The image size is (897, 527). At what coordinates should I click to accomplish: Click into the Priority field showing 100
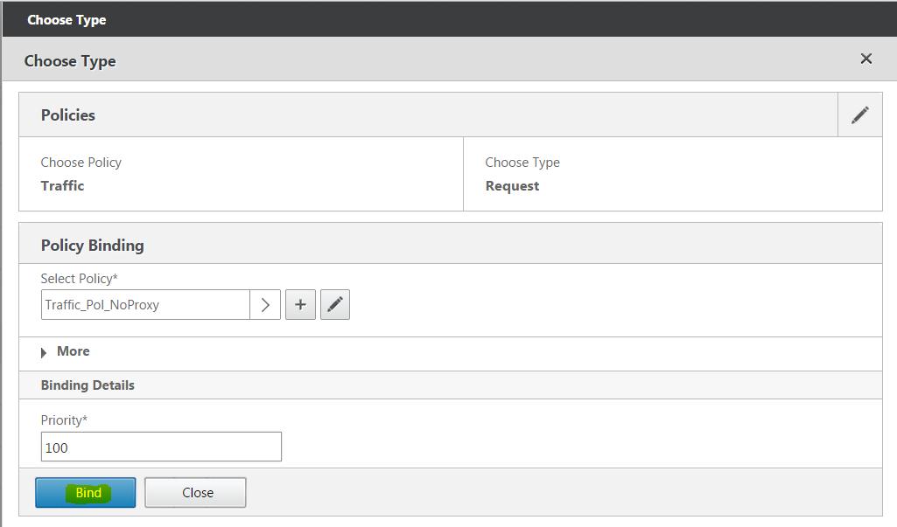coord(161,447)
